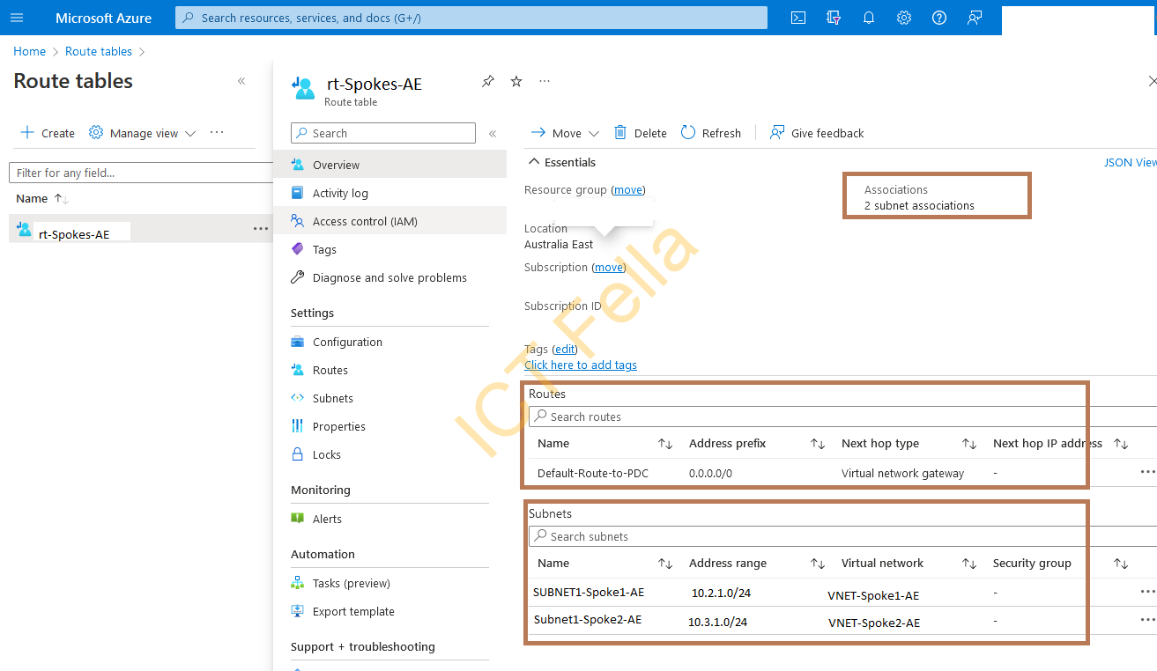Delete the rt-Spokes-AE route table
The height and width of the screenshot is (671, 1157).
tap(640, 132)
